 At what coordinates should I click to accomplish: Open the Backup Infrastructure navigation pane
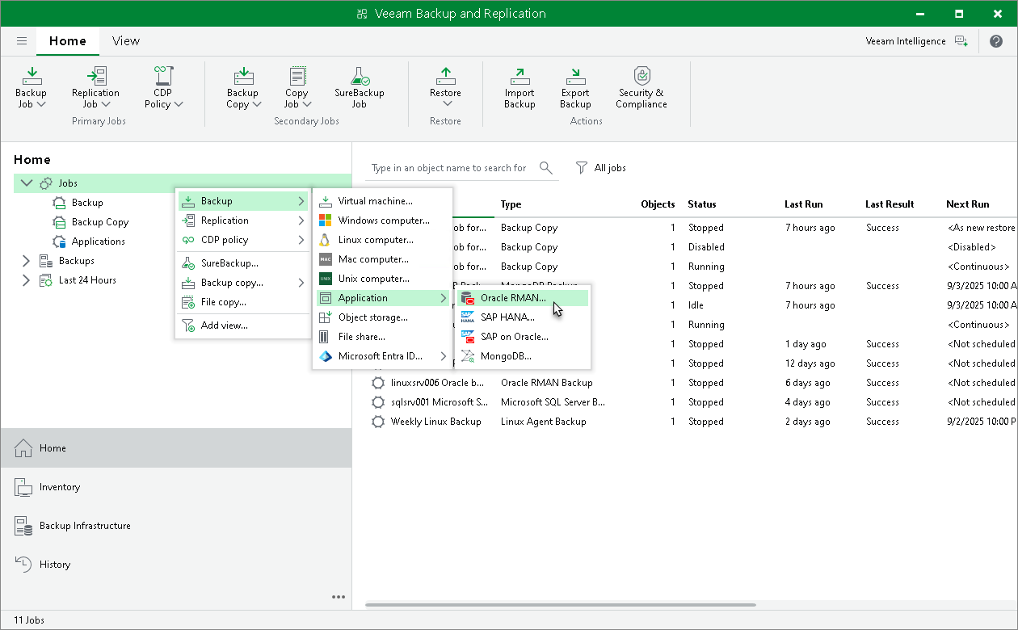click(176, 526)
